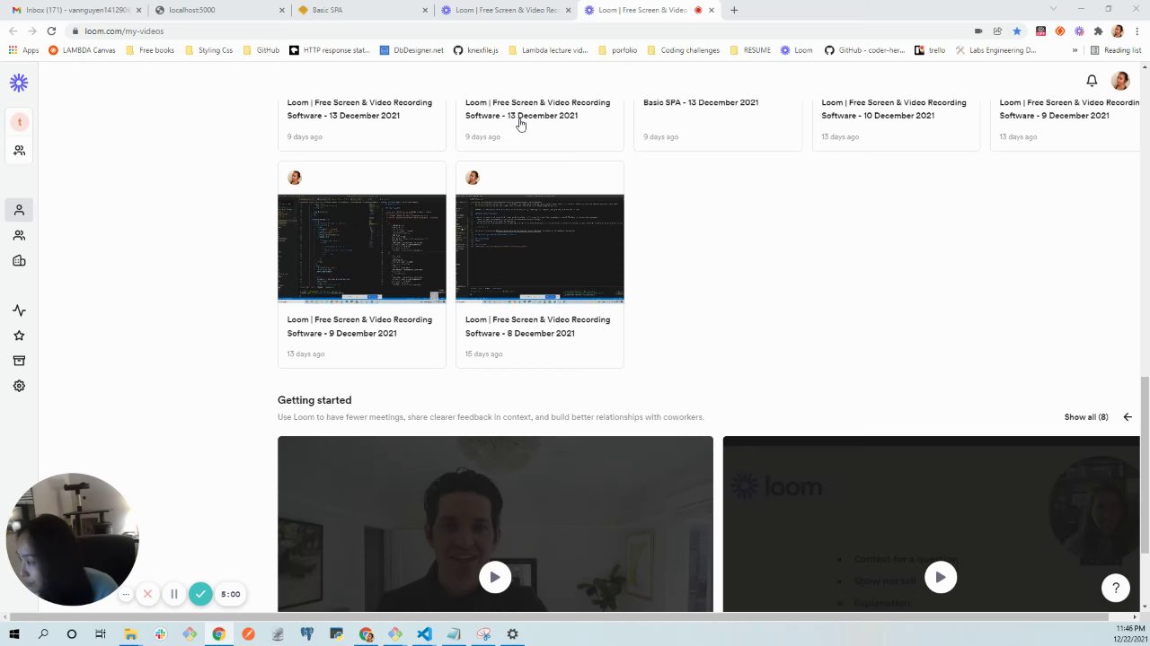Click the 5:00 recording timer
1150x646 pixels.
(x=231, y=594)
